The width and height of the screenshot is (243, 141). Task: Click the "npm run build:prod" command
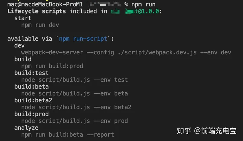52,66
